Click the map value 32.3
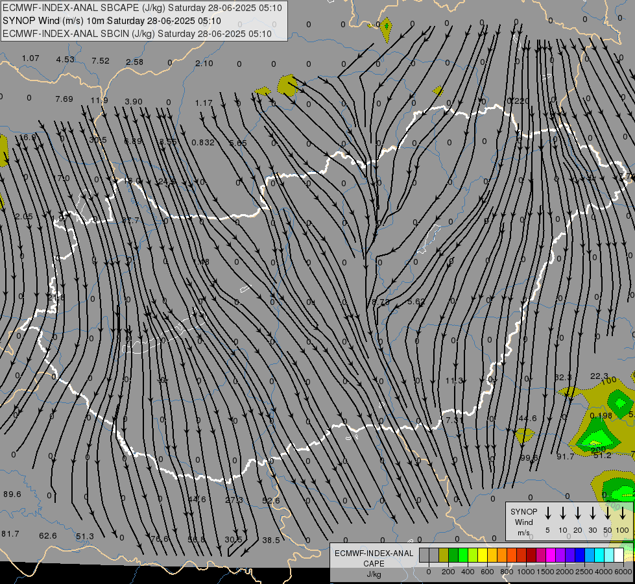 [x=563, y=377]
